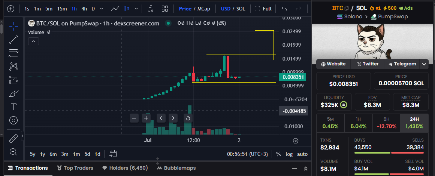Select the 6H price change tab
The width and height of the screenshot is (435, 176).
386,123
